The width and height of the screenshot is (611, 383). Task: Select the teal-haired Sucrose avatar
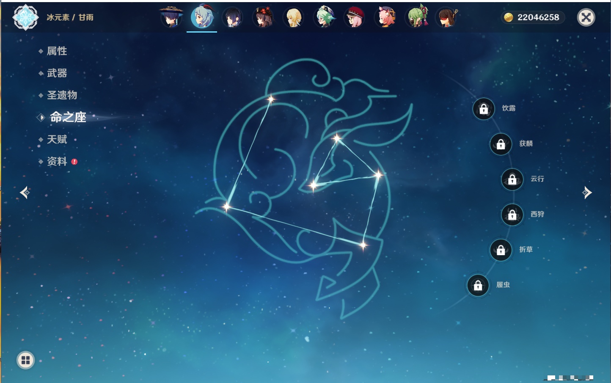(x=325, y=17)
